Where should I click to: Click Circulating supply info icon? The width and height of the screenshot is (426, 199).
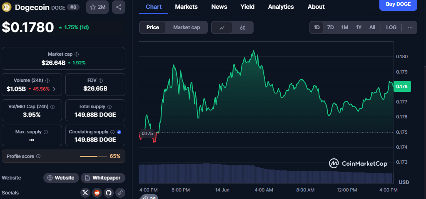coord(112,132)
